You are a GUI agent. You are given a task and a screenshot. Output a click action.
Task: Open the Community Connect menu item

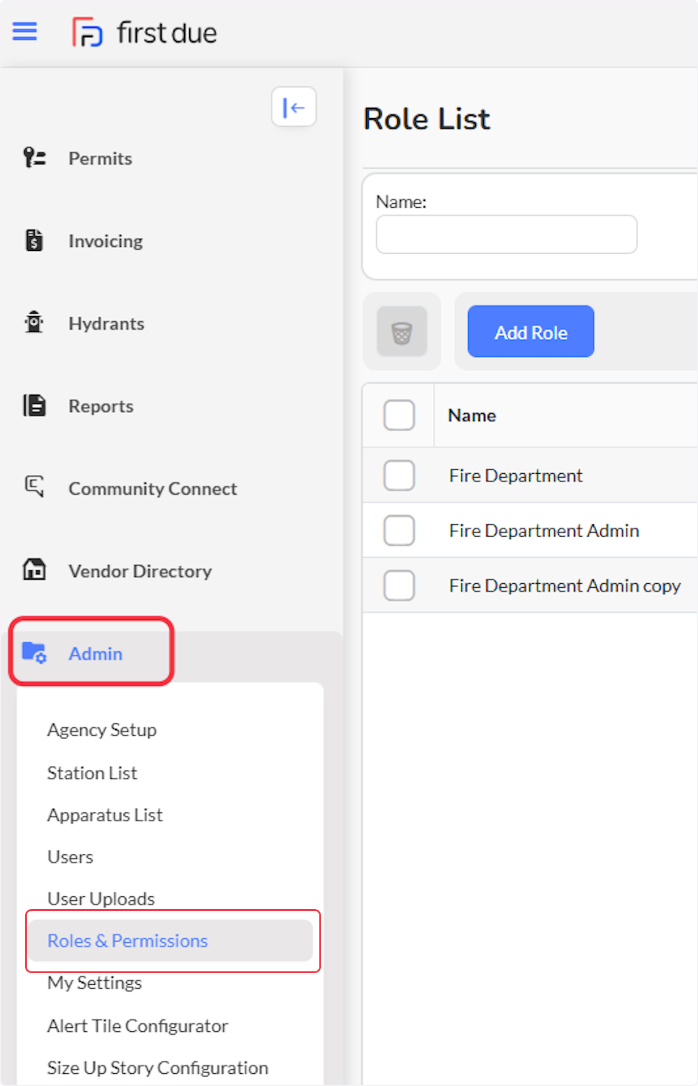pos(152,489)
